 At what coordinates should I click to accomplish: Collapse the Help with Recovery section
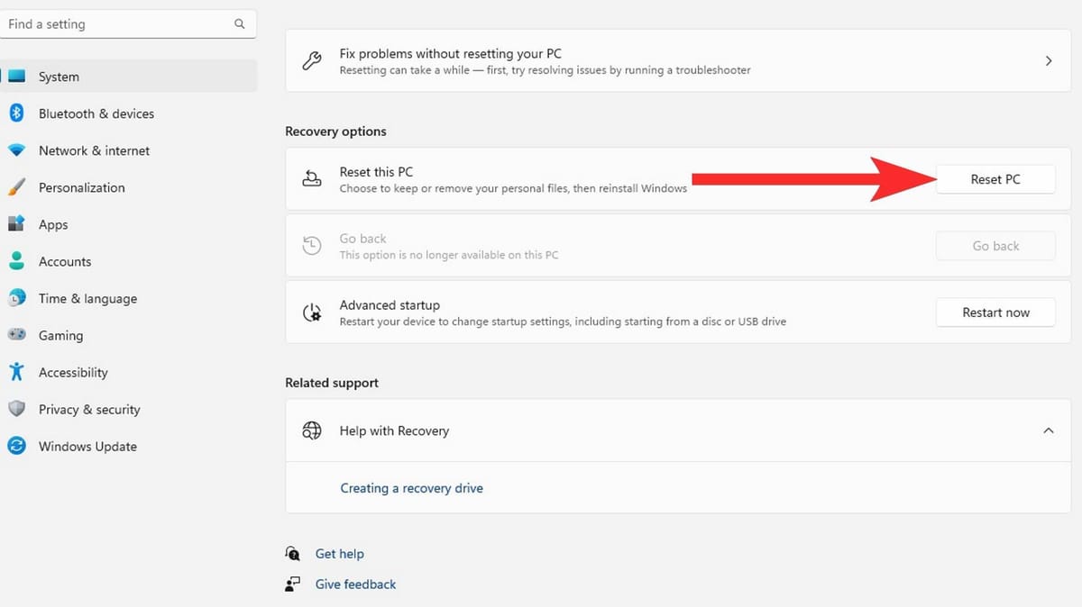1048,430
